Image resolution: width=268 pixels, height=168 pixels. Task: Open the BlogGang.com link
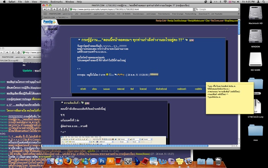tap(231, 21)
